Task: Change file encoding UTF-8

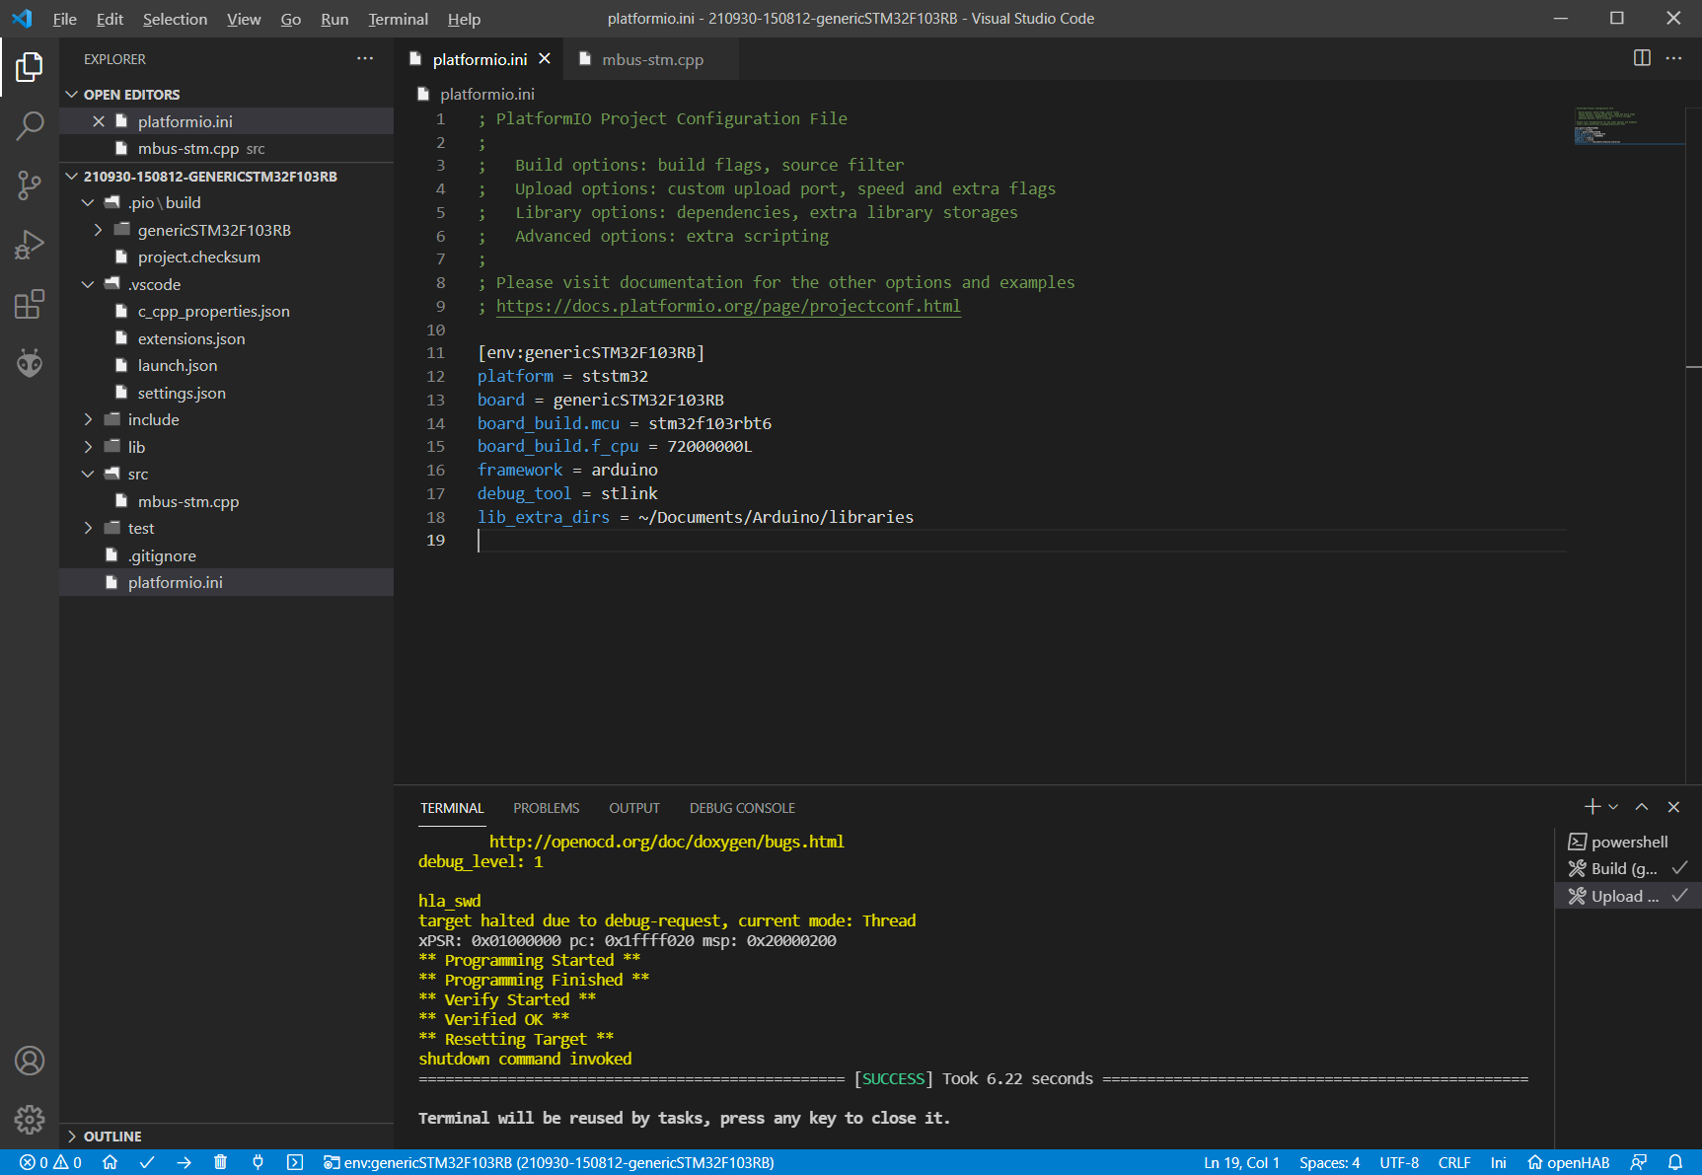Action: 1399,1162
